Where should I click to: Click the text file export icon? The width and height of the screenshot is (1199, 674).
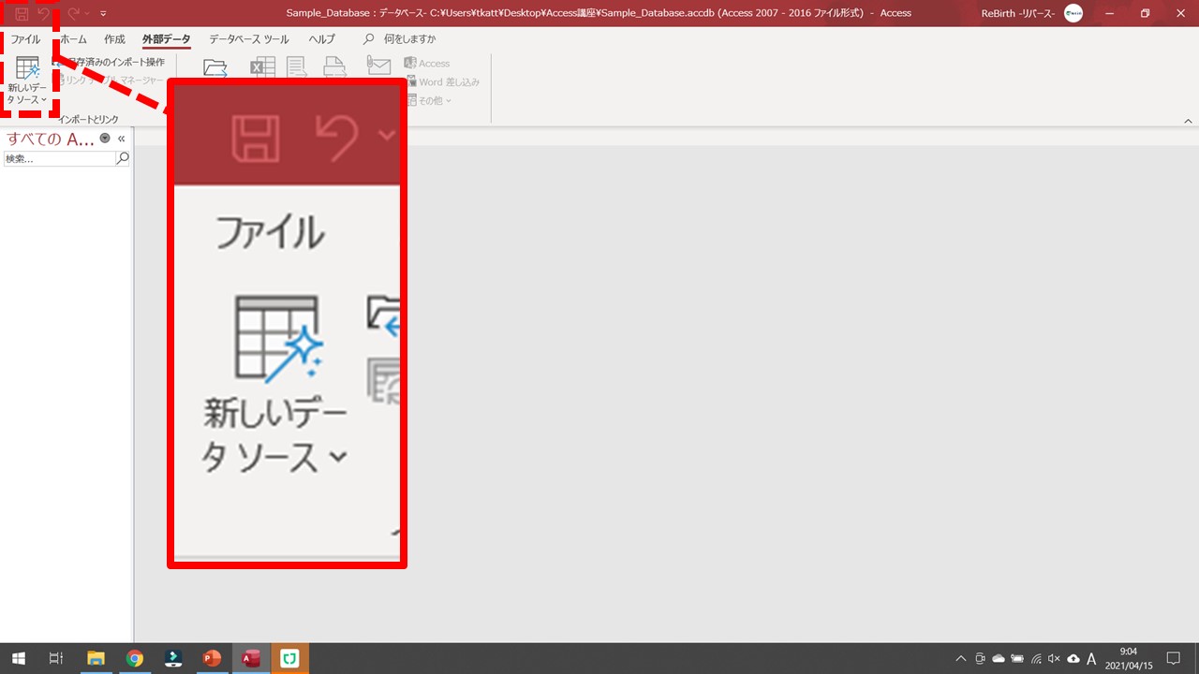point(298,67)
